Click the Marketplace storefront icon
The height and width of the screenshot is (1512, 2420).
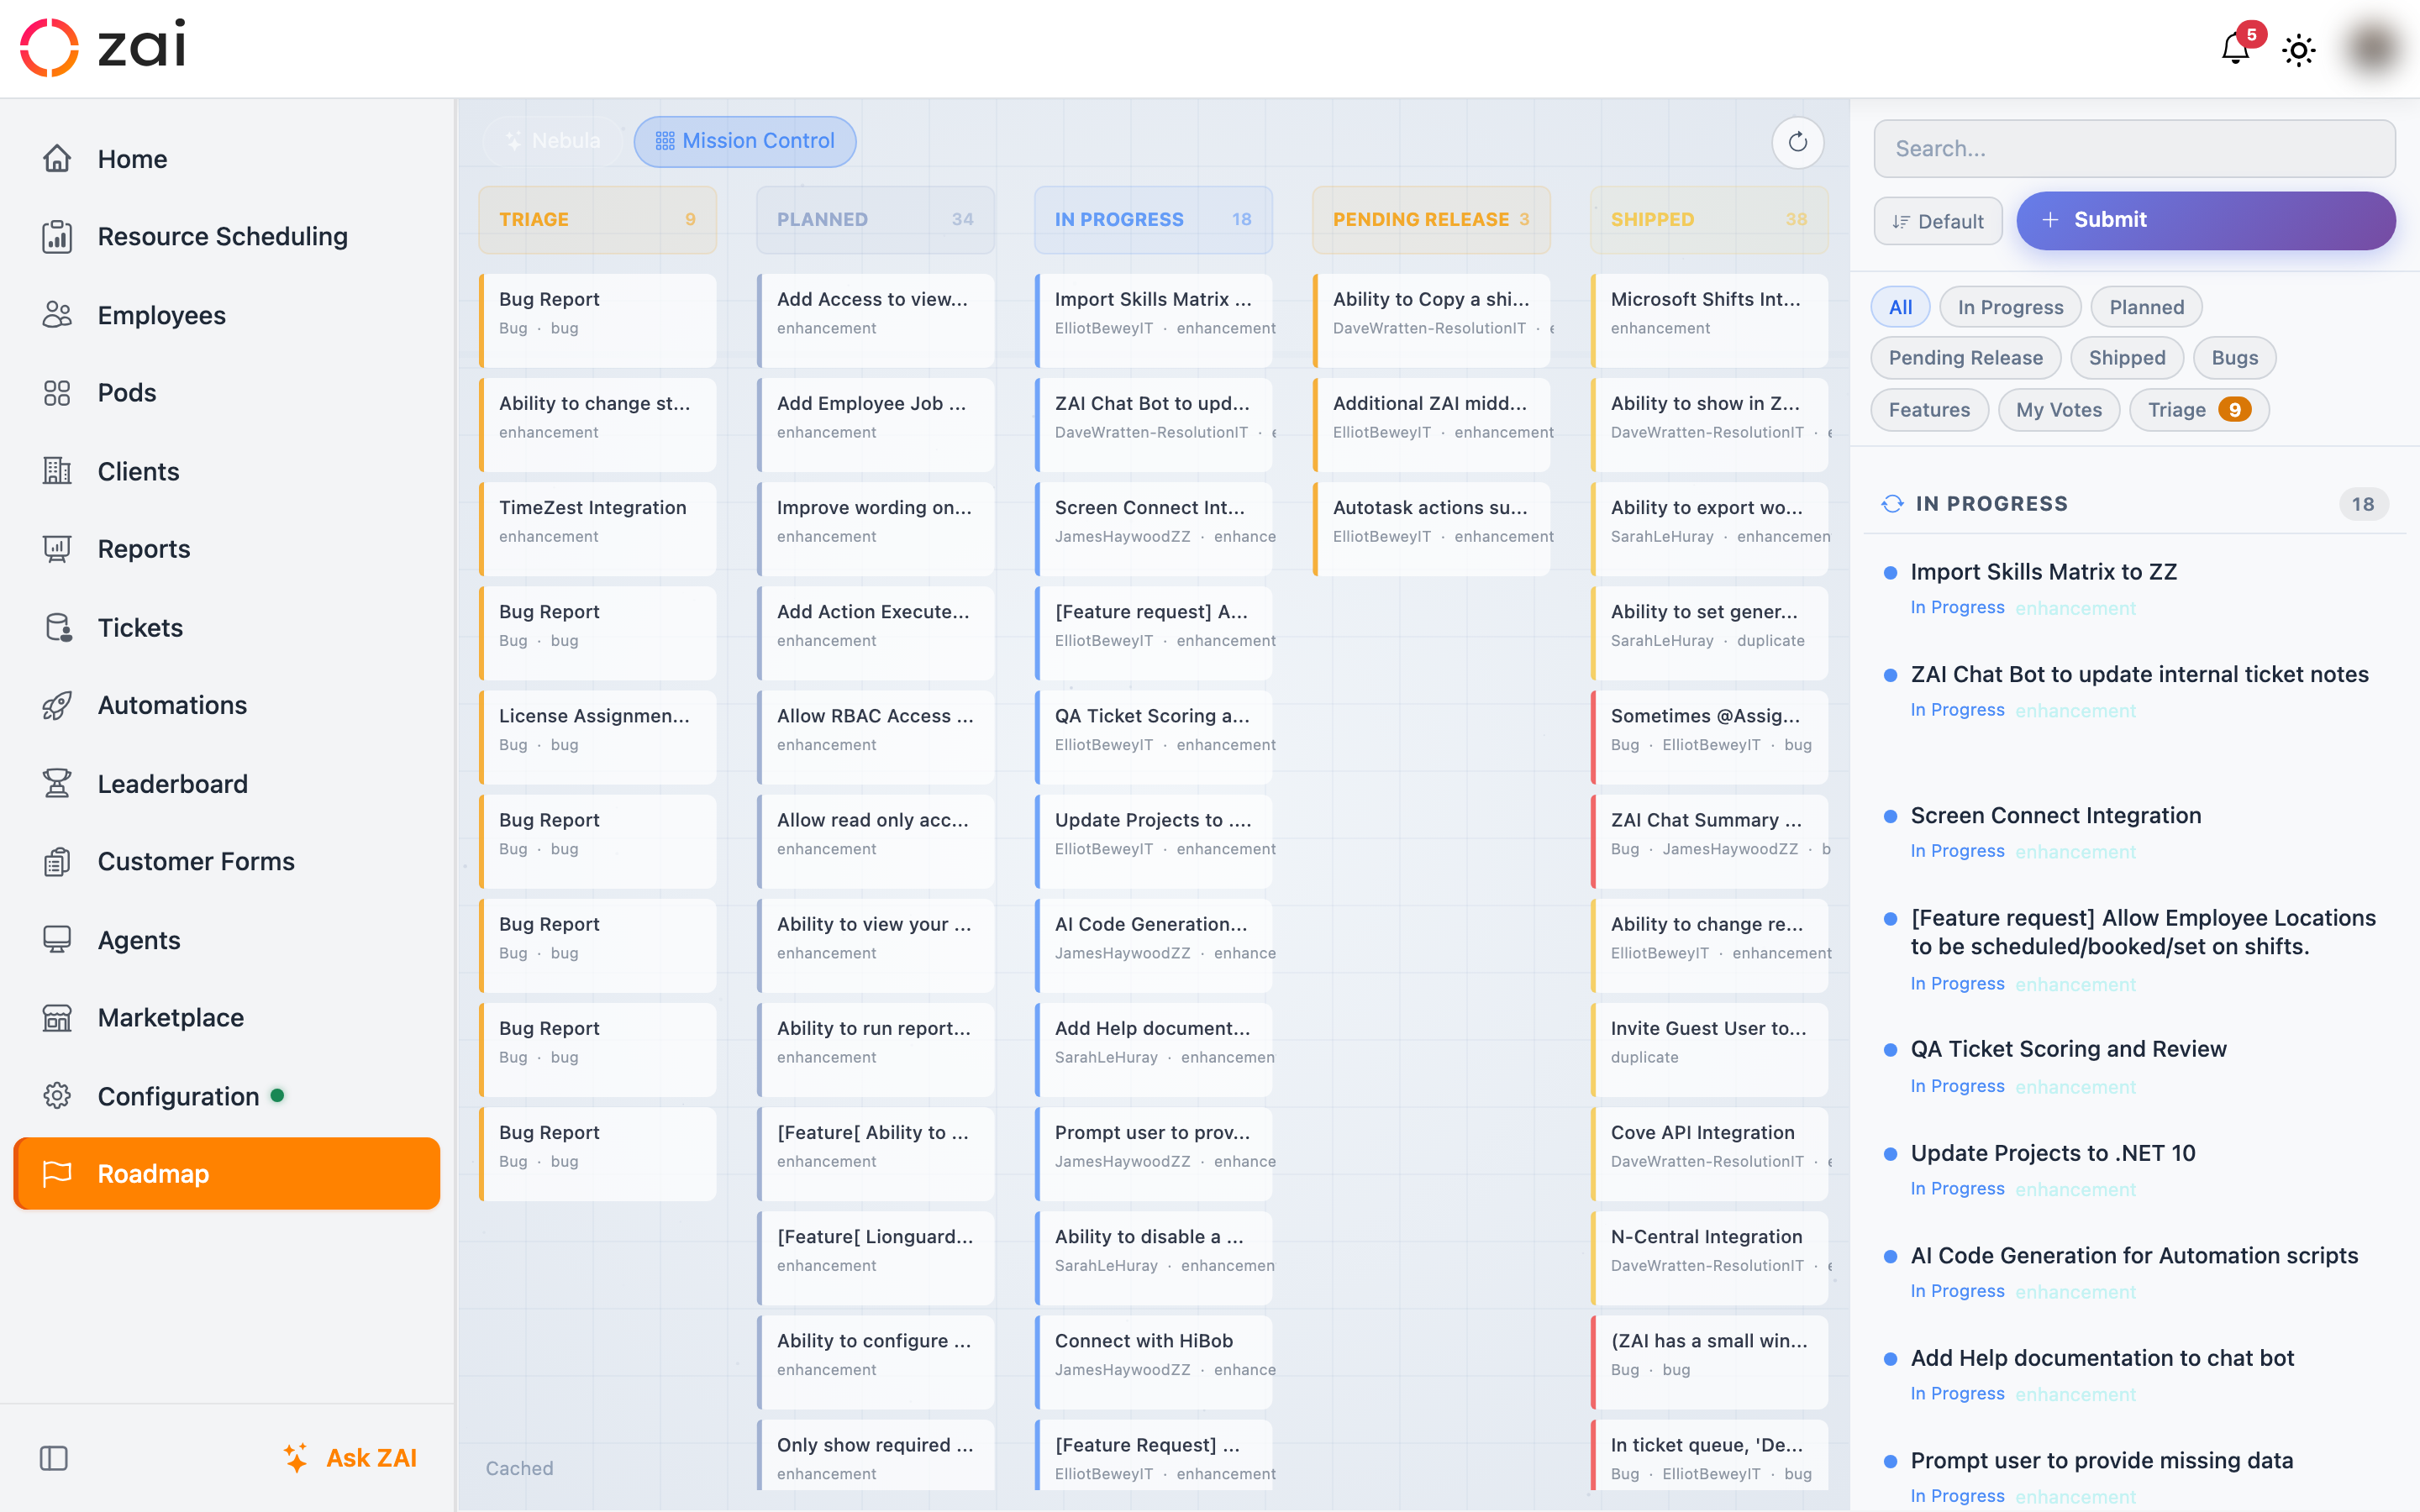click(x=57, y=1018)
